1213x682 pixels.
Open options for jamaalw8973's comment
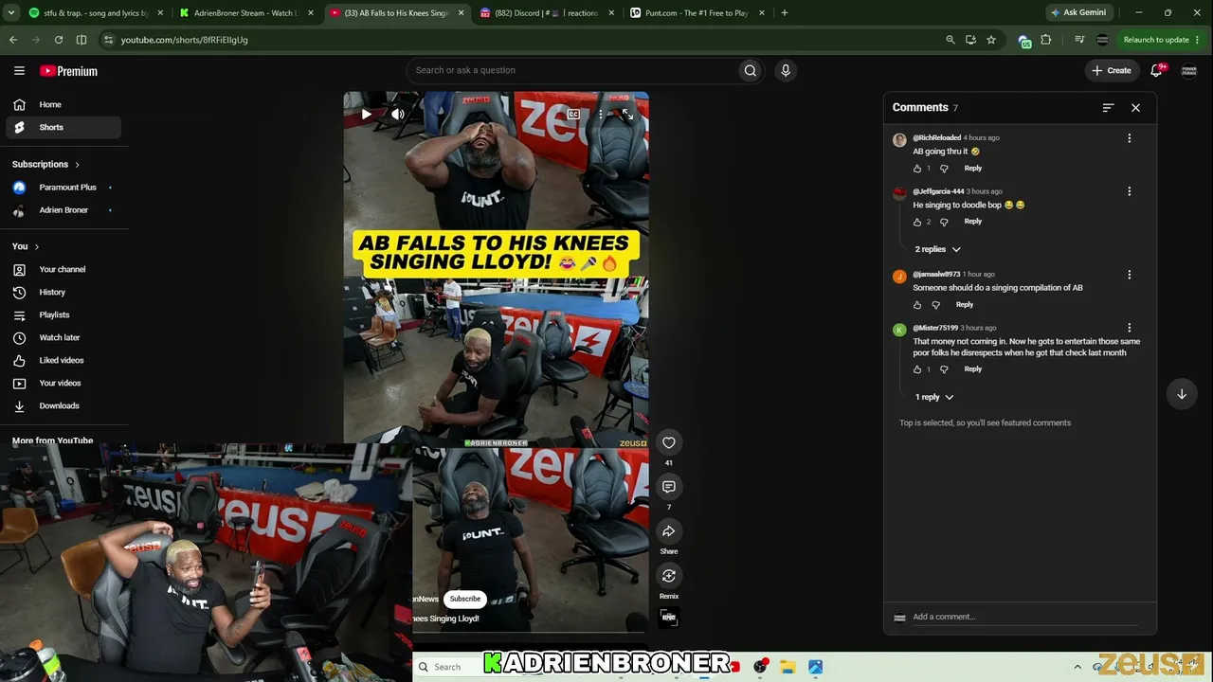pyautogui.click(x=1129, y=275)
